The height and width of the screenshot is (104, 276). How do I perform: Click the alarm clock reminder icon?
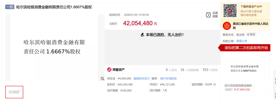pyautogui.click(x=208, y=15)
